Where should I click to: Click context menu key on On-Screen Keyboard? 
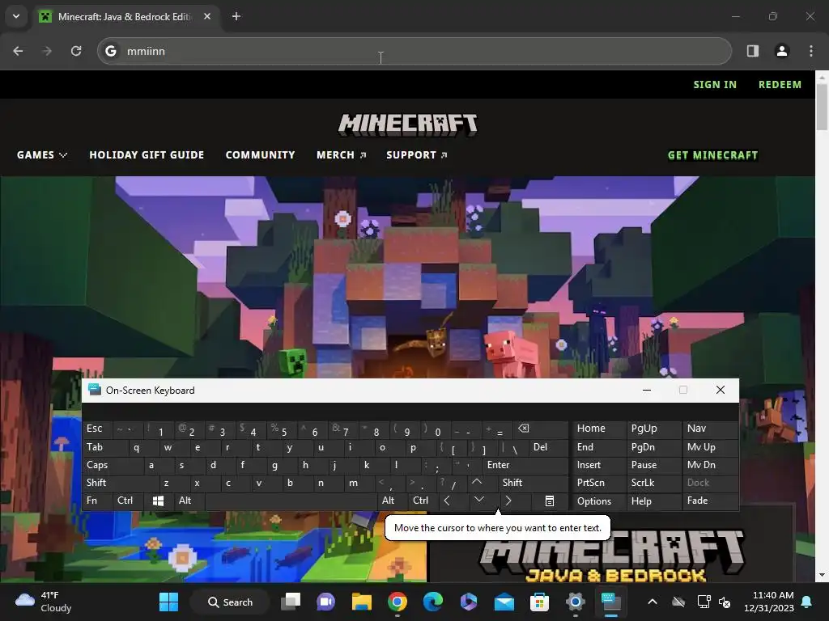coord(550,501)
